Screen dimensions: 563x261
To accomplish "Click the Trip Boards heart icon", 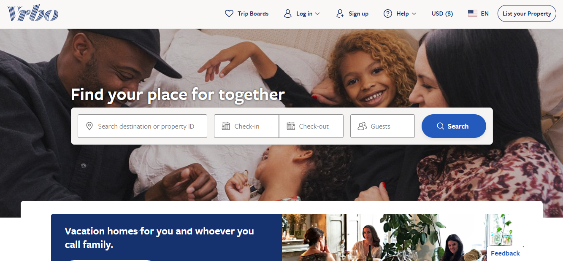I will point(229,13).
